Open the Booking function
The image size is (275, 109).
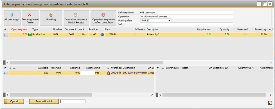click(x=51, y=18)
